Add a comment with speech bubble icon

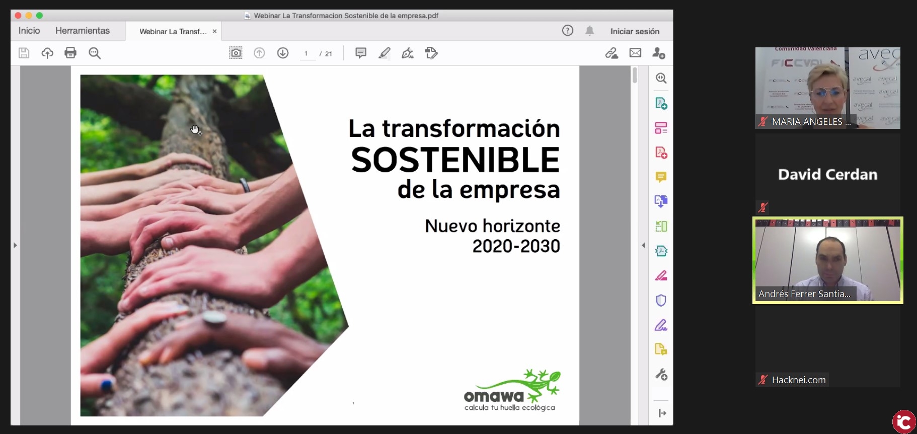pos(360,53)
